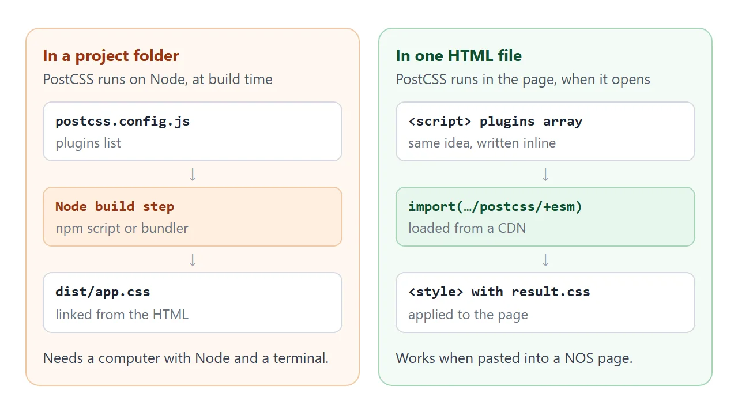
Task: Select 'PostCSS runs in the page, when it opens'
Action: (523, 80)
